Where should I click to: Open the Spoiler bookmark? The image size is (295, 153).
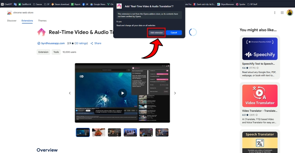[x=241, y=4]
